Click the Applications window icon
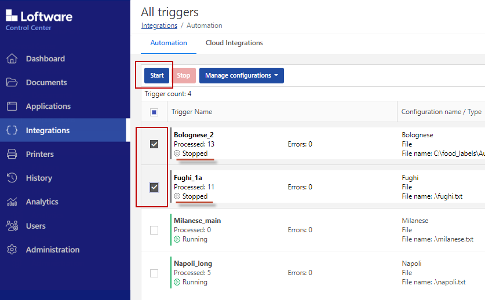Viewport: 485px width, 300px height. 12,106
